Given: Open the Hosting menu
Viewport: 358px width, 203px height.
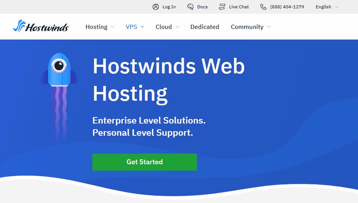Looking at the screenshot, I should point(96,27).
